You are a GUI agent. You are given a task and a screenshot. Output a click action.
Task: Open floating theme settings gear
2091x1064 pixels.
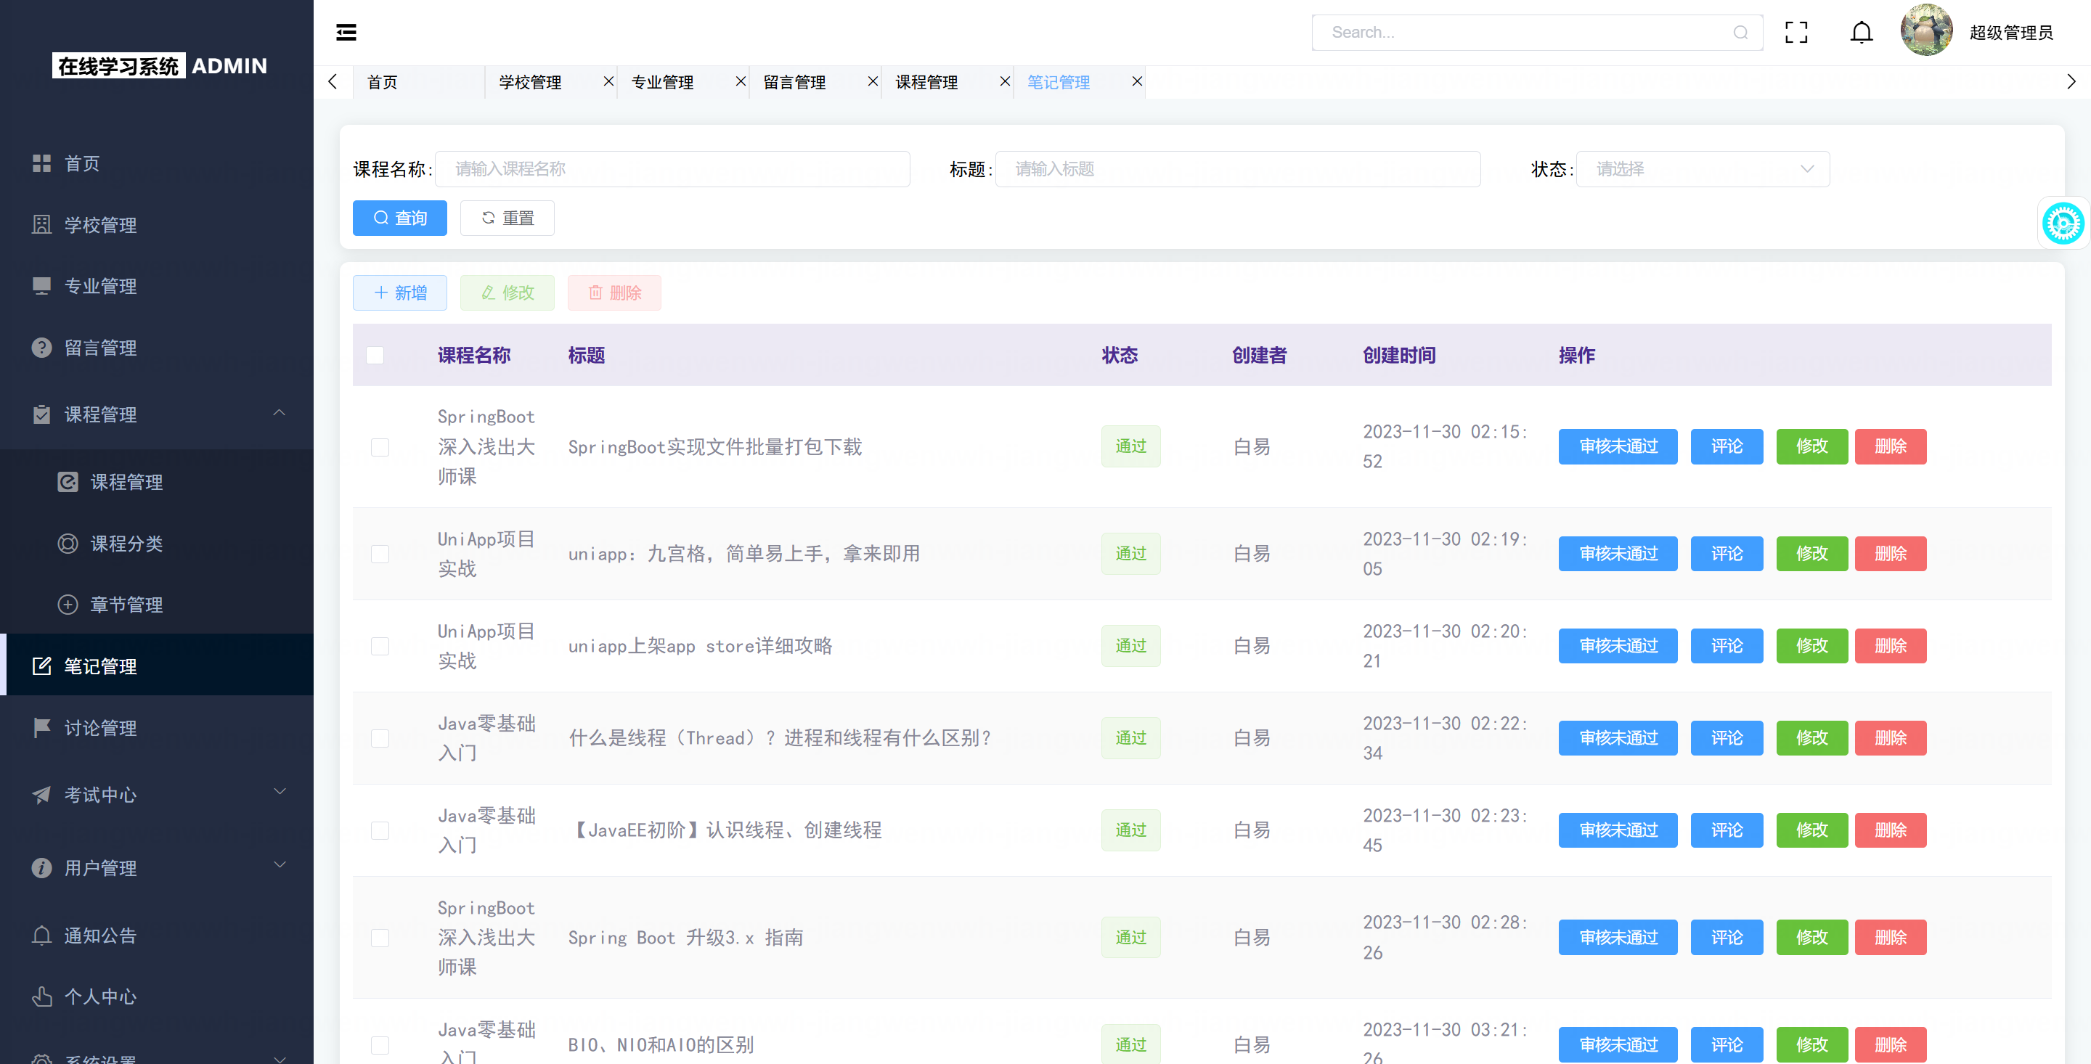[x=2063, y=224]
